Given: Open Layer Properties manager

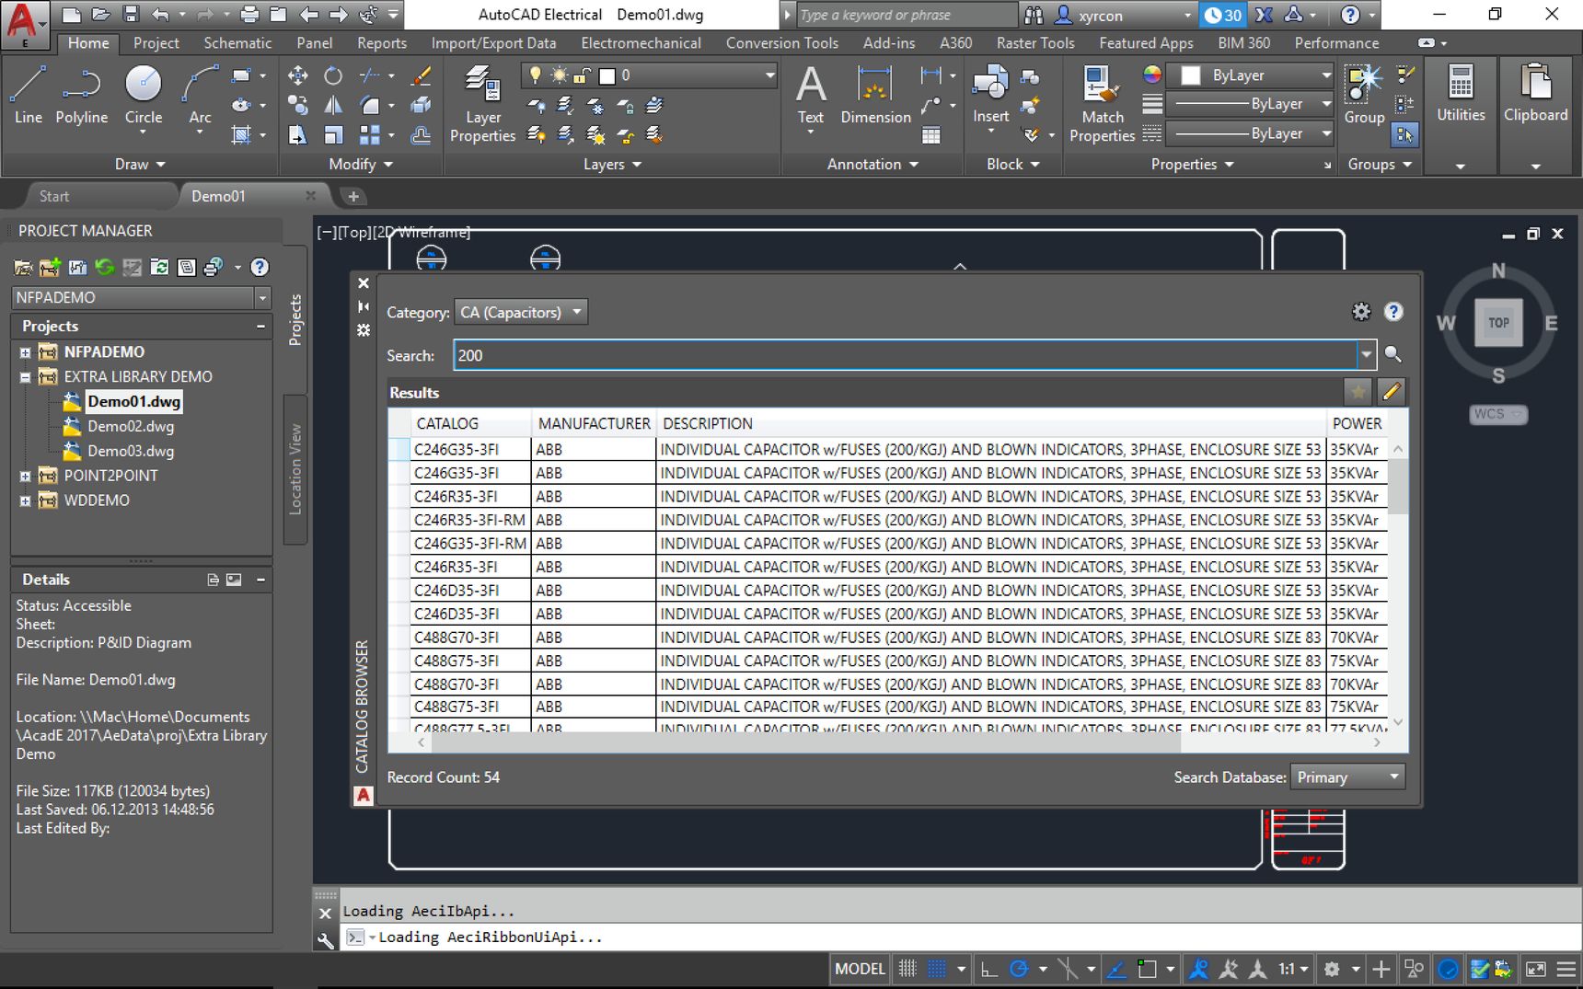Looking at the screenshot, I should point(482,104).
